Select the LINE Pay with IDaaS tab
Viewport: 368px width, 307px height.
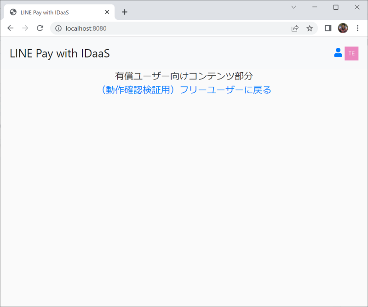point(59,12)
